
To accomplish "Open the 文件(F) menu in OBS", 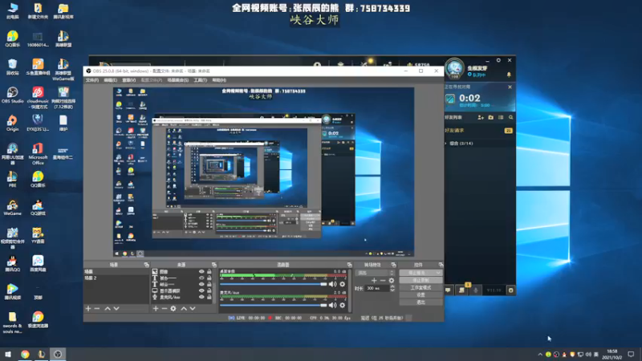I will pyautogui.click(x=92, y=80).
